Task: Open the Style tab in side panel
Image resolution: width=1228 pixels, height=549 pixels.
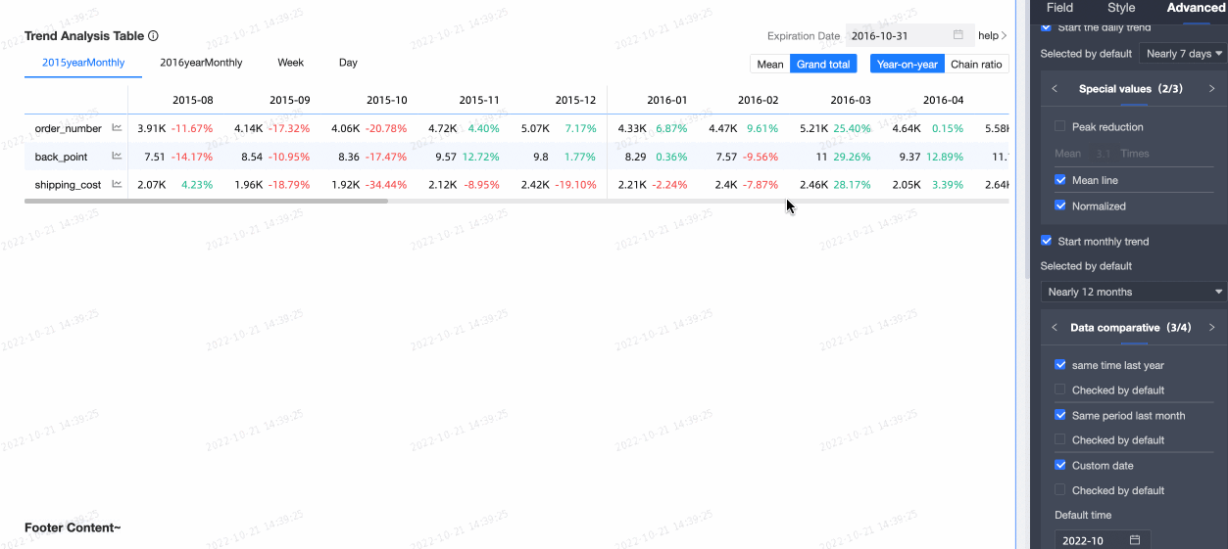Action: point(1121,8)
